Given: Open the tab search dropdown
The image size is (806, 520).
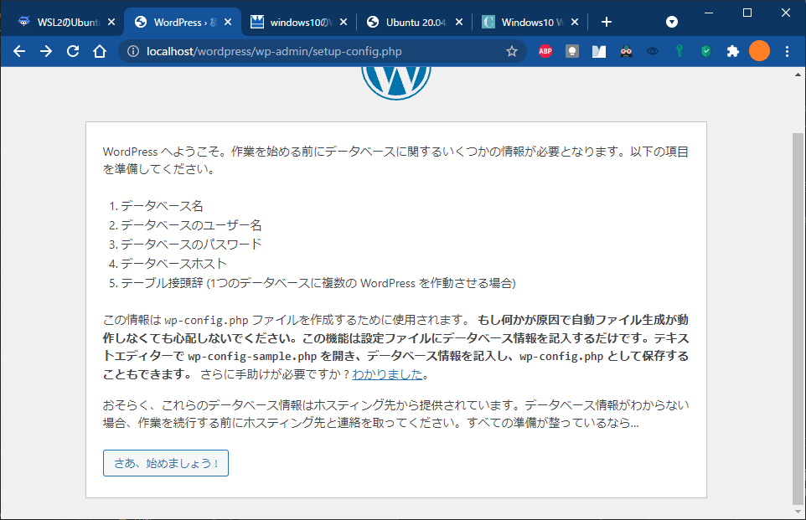Looking at the screenshot, I should [x=672, y=22].
